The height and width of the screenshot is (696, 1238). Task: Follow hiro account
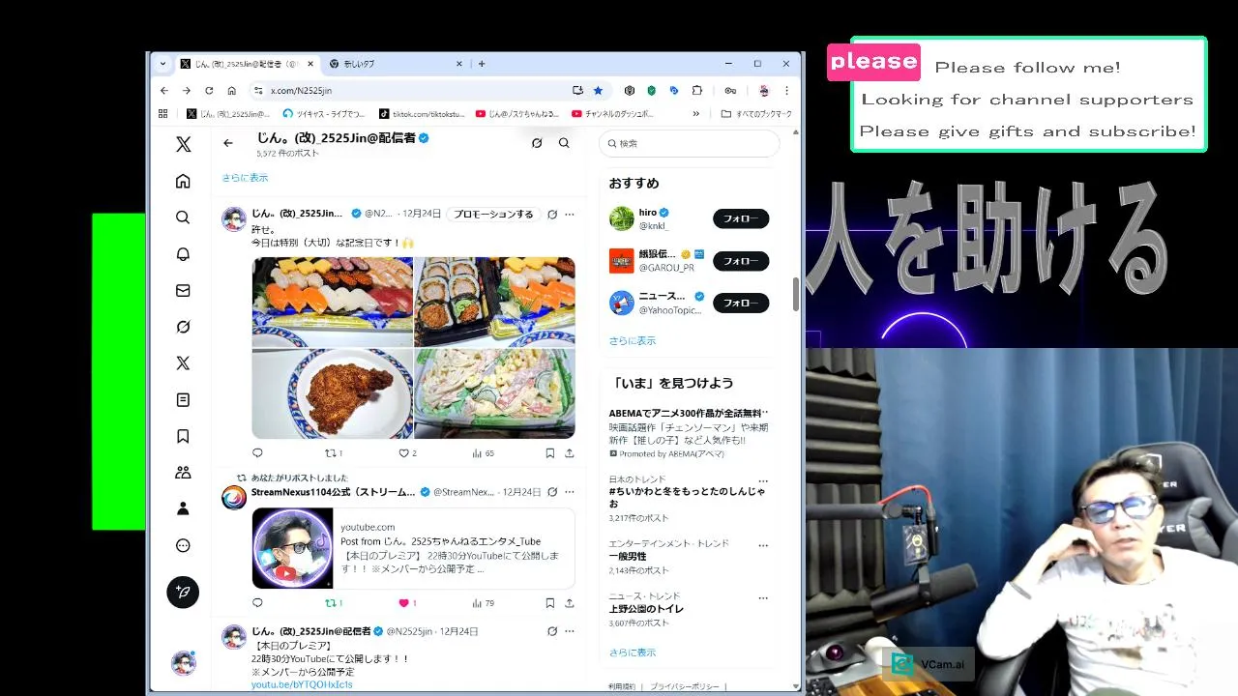(741, 218)
